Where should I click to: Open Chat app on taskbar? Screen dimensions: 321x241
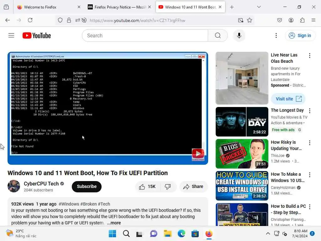tap(154, 233)
